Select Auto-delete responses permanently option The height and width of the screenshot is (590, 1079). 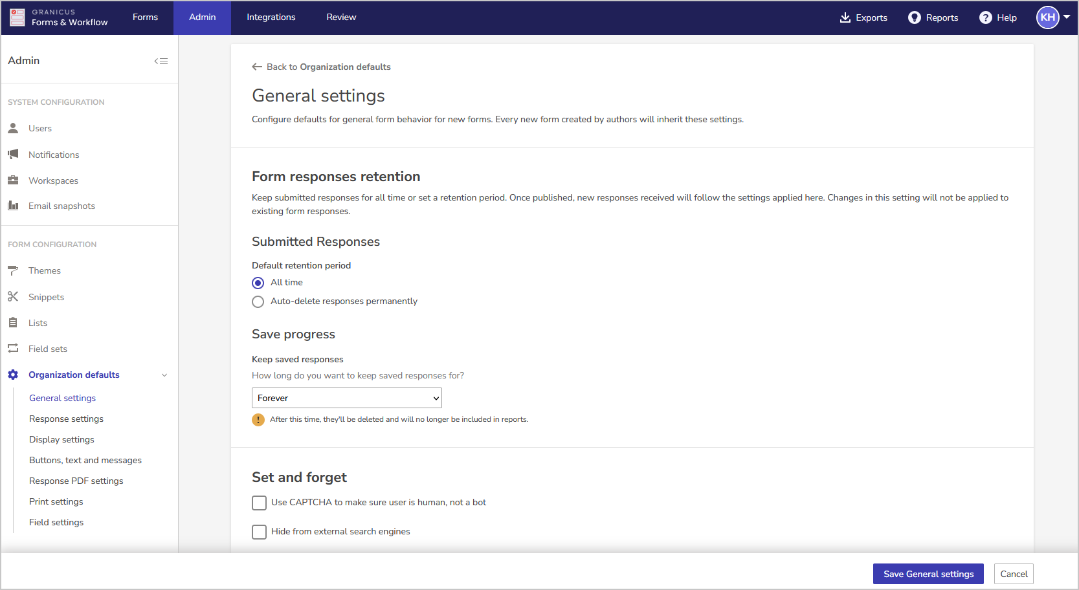(x=258, y=301)
